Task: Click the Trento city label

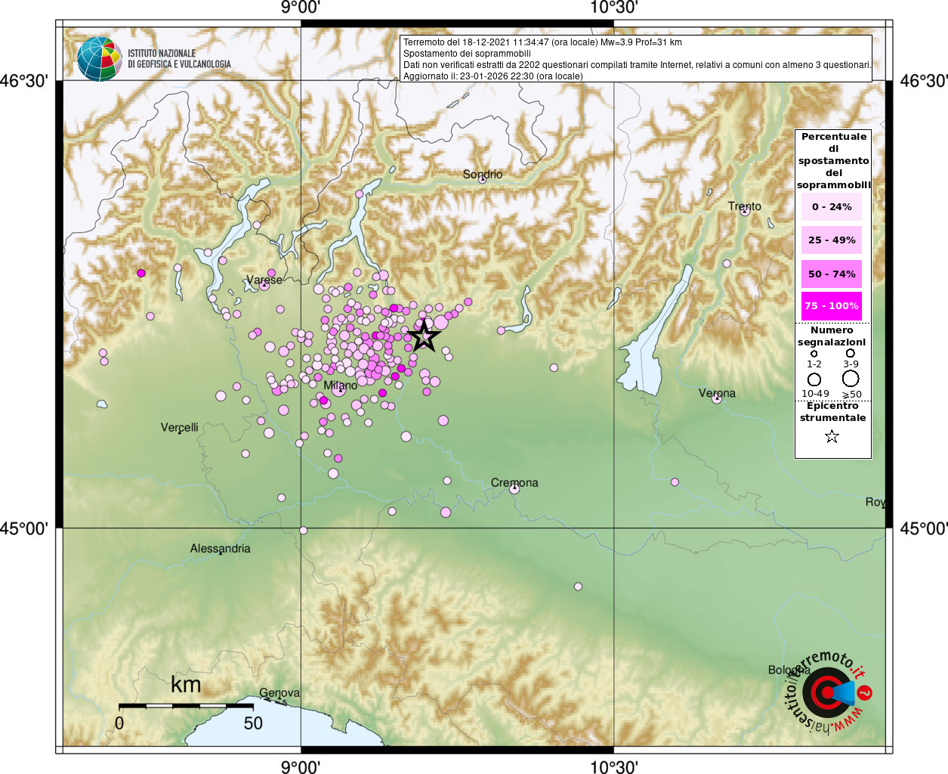Action: [745, 206]
